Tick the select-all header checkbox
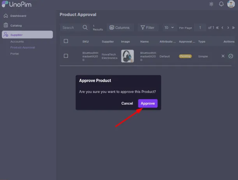This screenshot has height=180, width=238. point(66,41)
